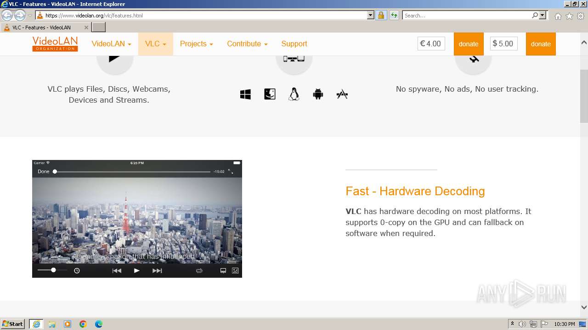Click the taskbar clock showing 10:30 PM

565,324
